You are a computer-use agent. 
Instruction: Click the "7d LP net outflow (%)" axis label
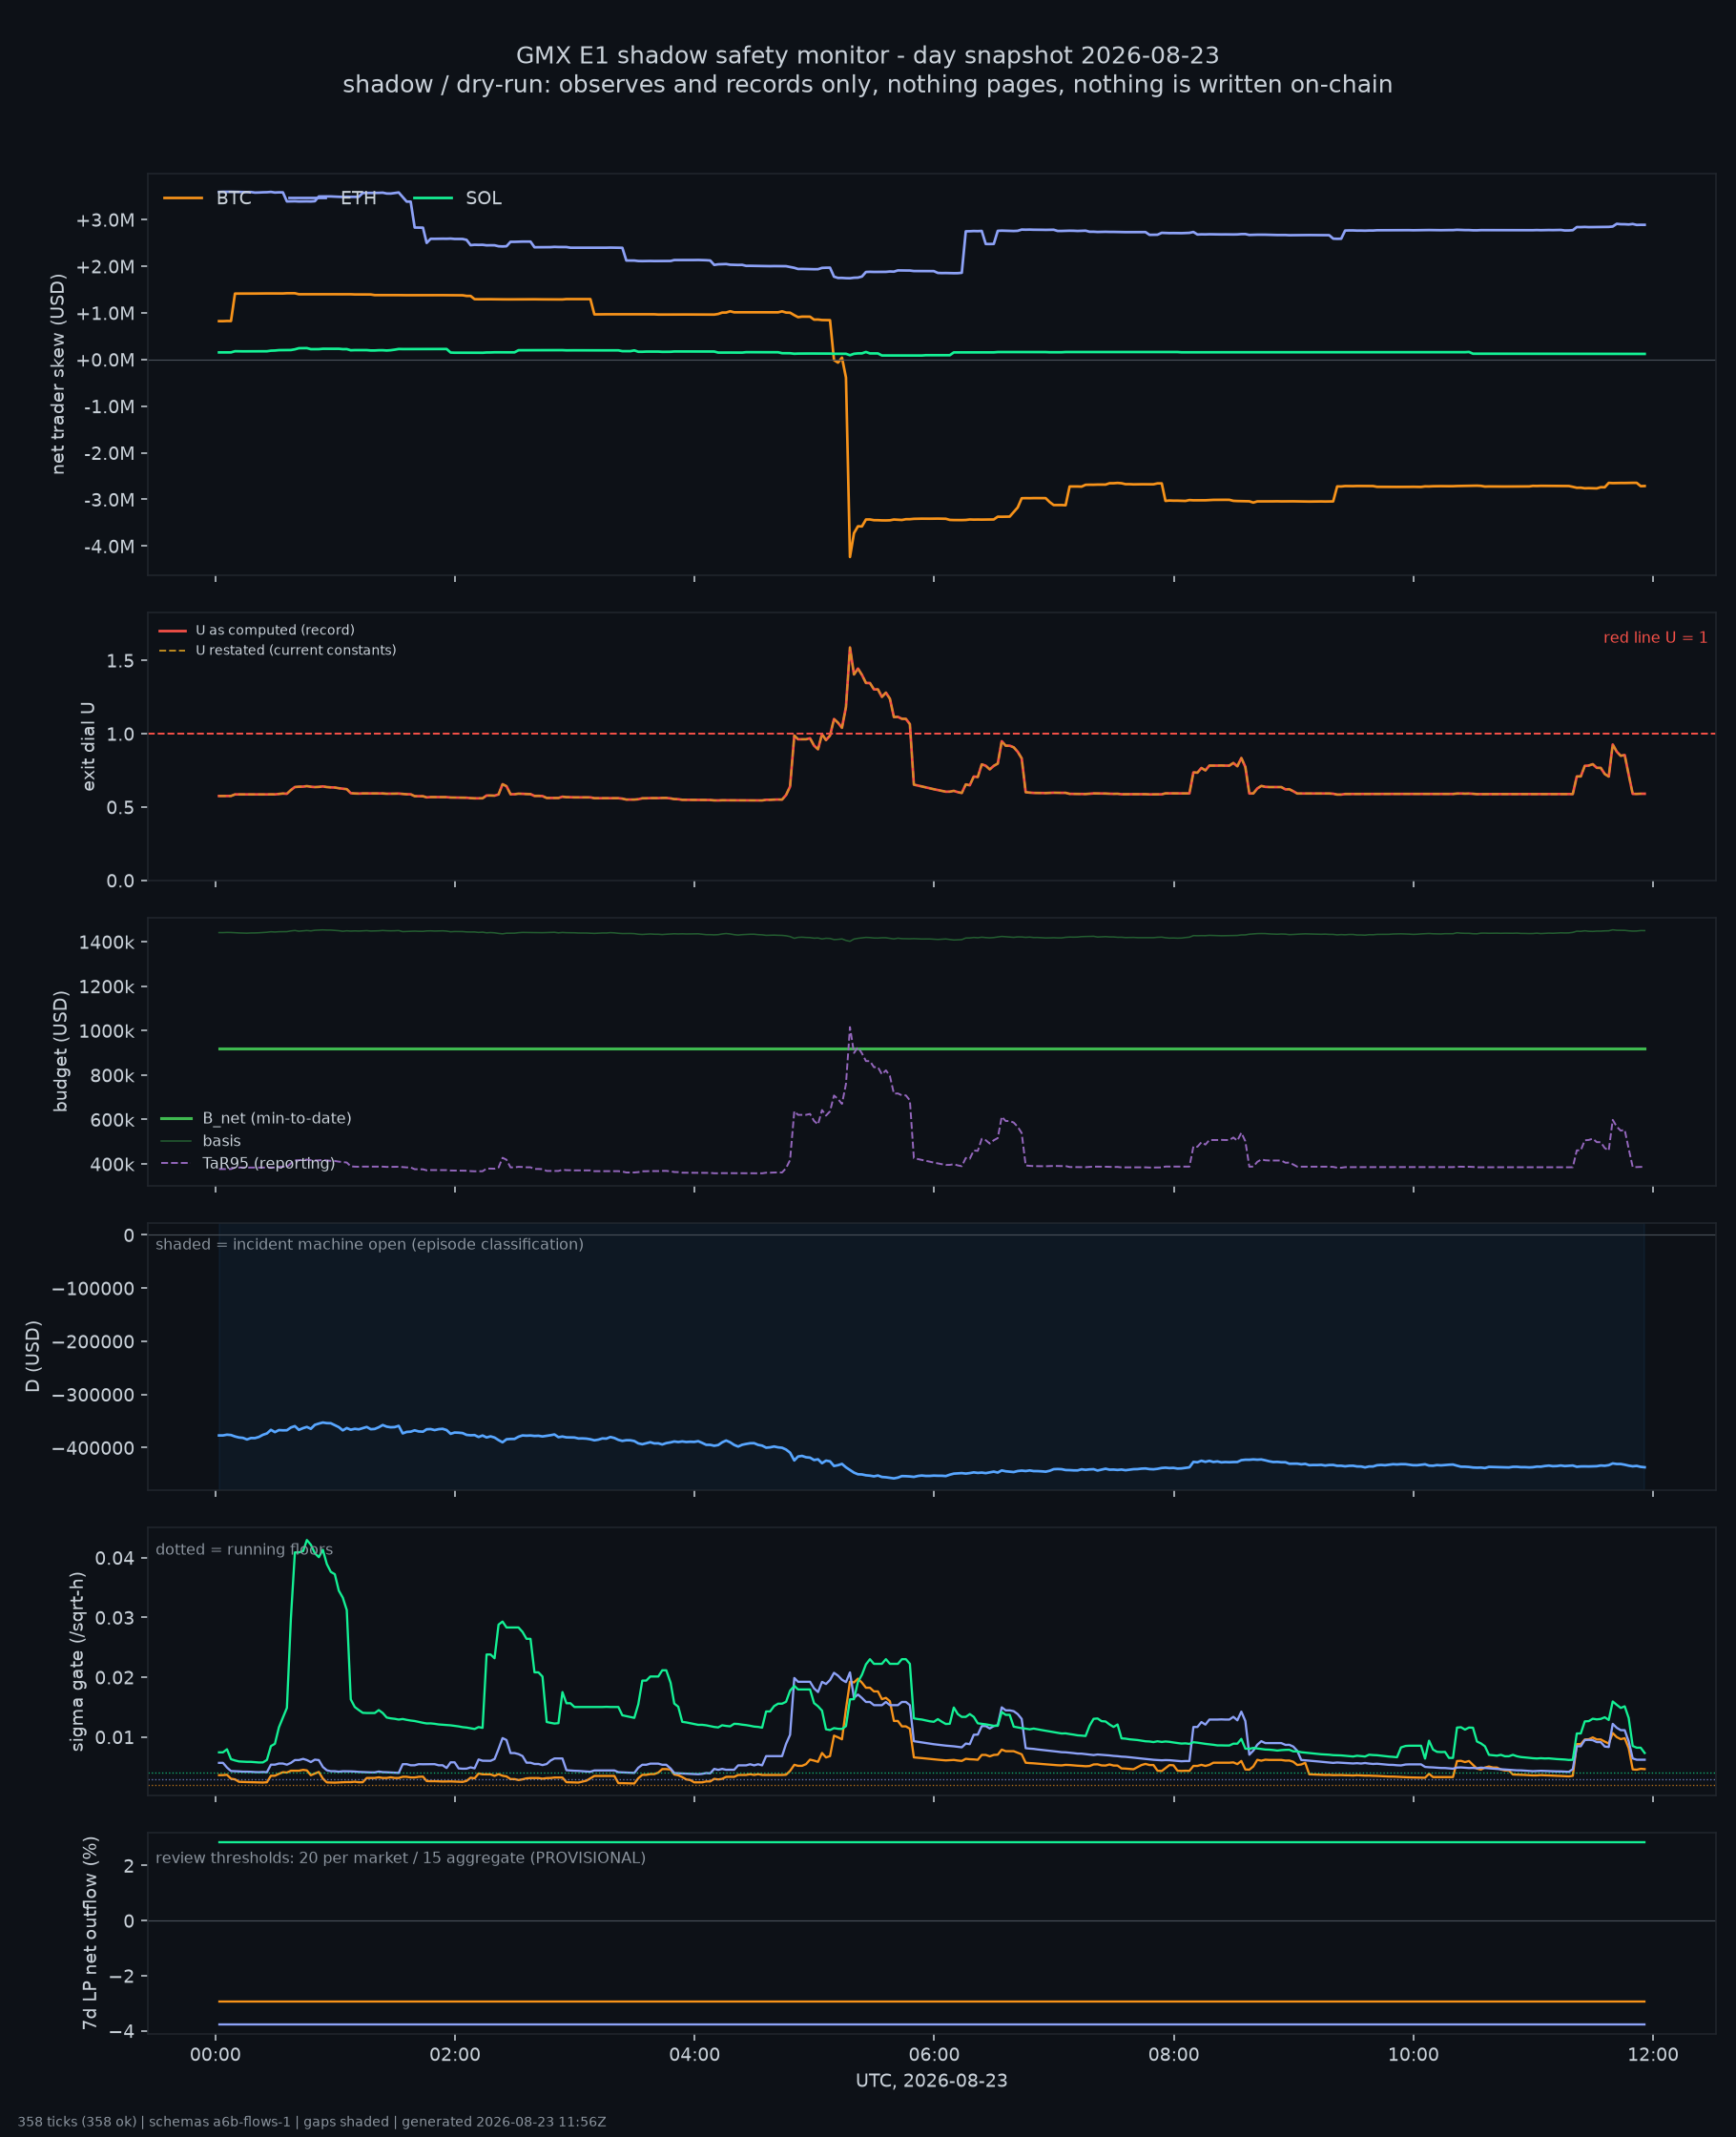tap(91, 1933)
